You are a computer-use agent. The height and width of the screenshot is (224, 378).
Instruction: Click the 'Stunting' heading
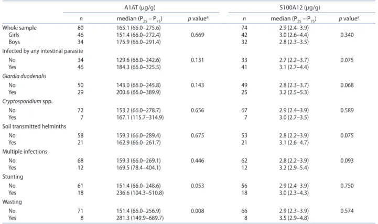click(13, 177)
